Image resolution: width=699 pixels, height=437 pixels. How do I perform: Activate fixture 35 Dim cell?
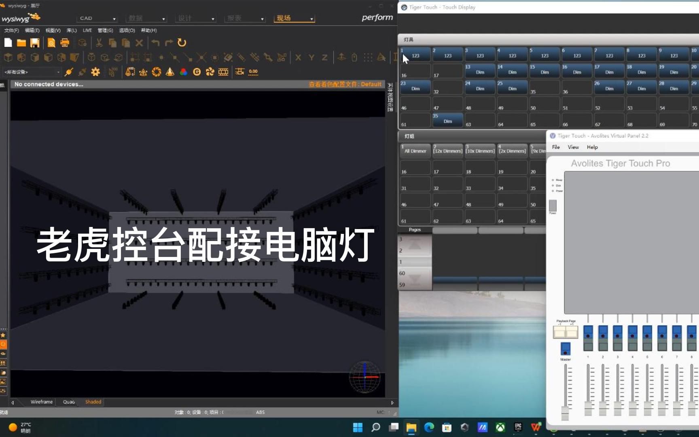pyautogui.click(x=447, y=120)
